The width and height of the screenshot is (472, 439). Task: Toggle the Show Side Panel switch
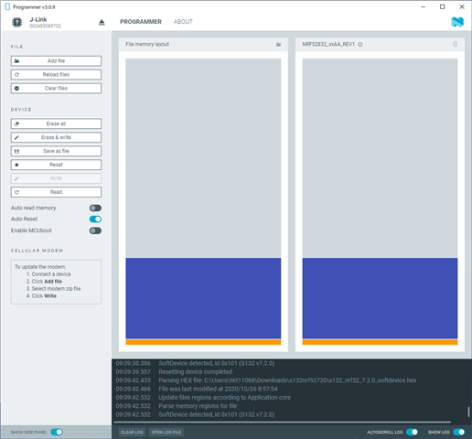click(57, 432)
